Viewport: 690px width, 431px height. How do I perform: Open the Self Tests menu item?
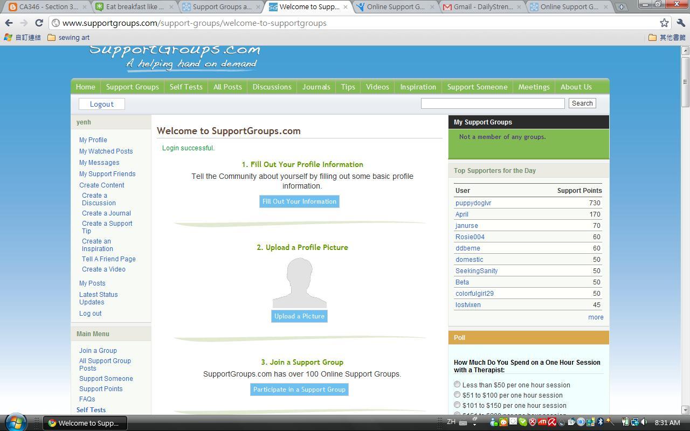(x=186, y=87)
